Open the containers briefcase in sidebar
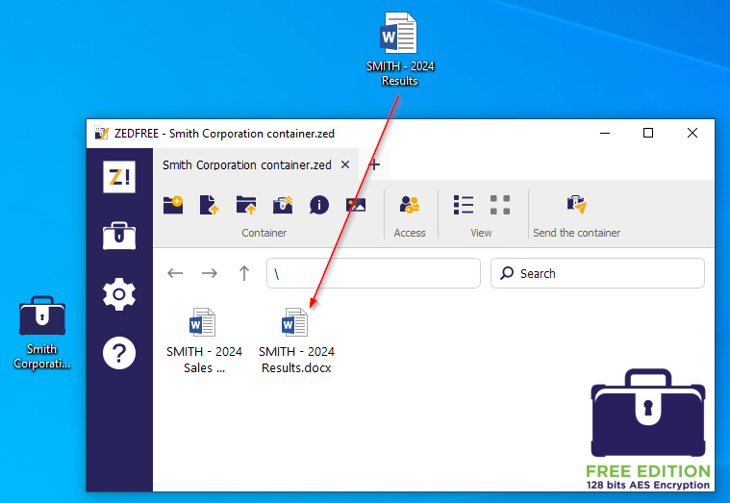The width and height of the screenshot is (730, 503). click(x=119, y=236)
